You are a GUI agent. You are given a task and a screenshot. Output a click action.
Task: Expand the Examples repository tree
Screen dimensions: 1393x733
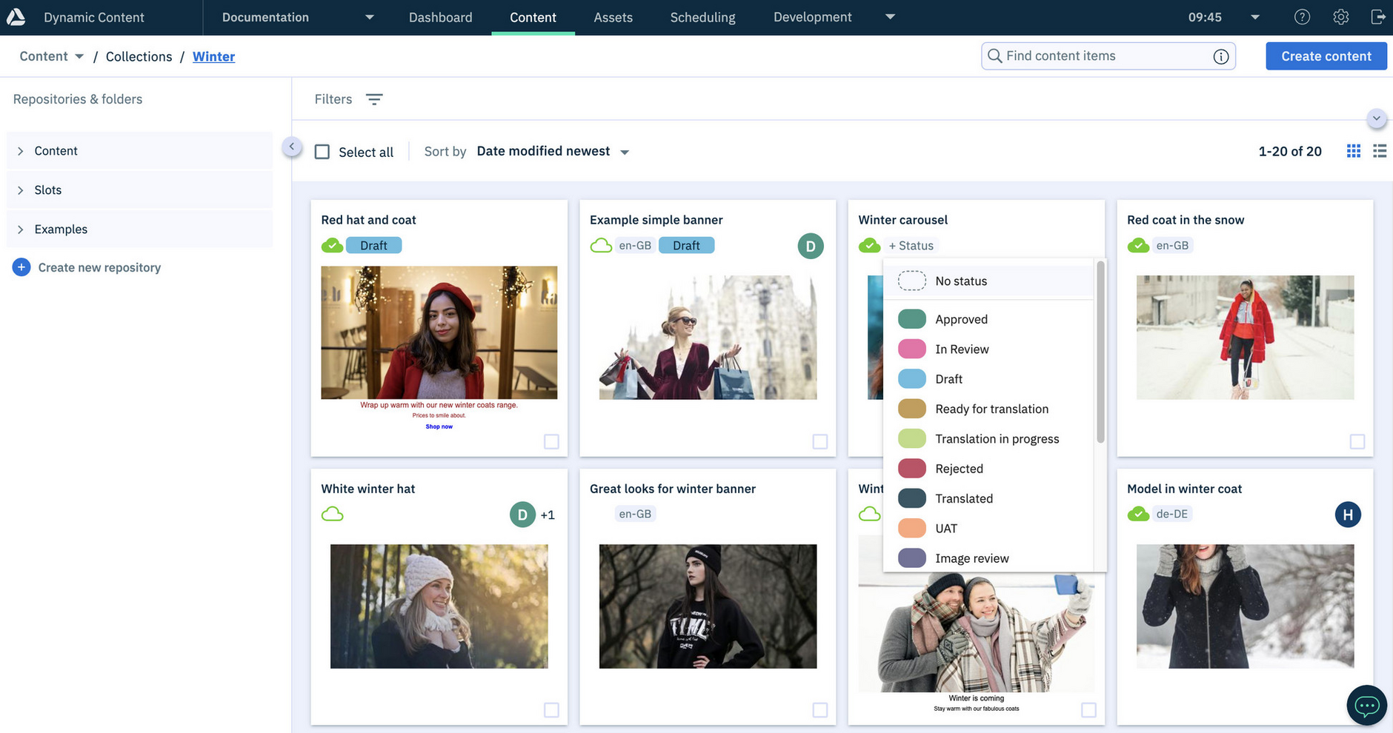20,230
